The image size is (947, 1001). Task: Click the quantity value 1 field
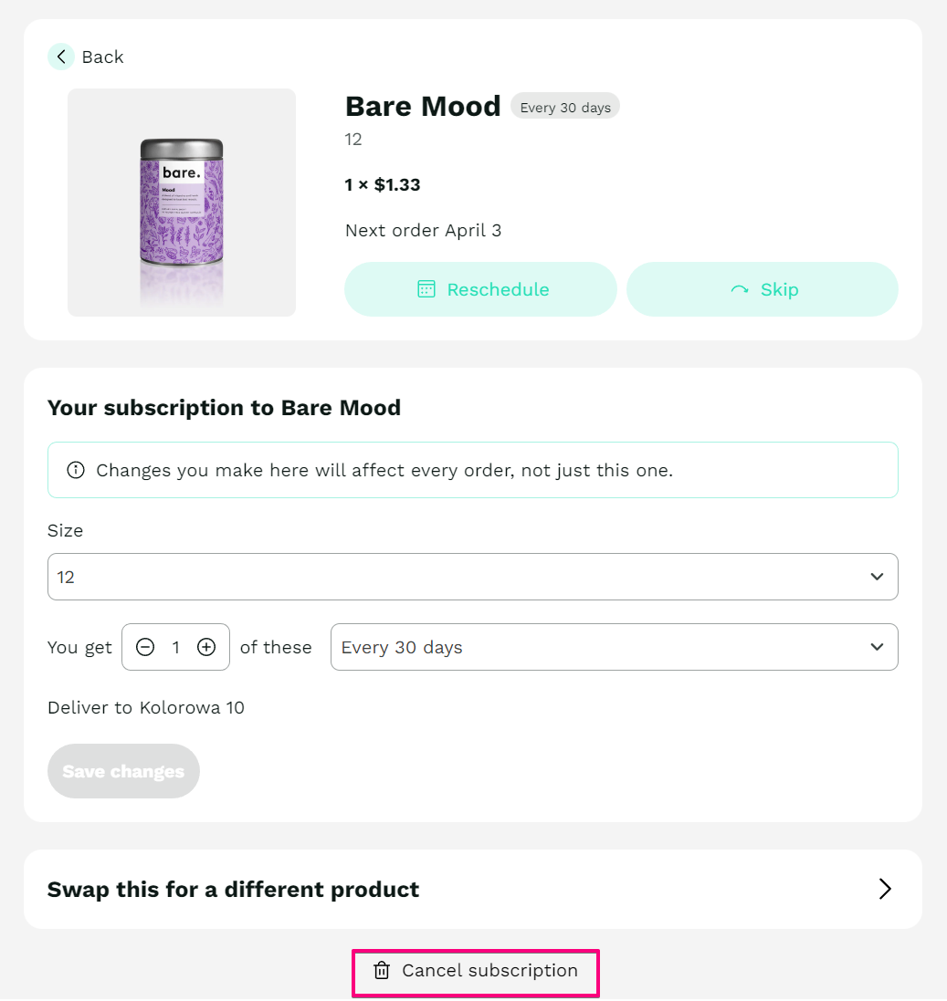[x=175, y=647]
